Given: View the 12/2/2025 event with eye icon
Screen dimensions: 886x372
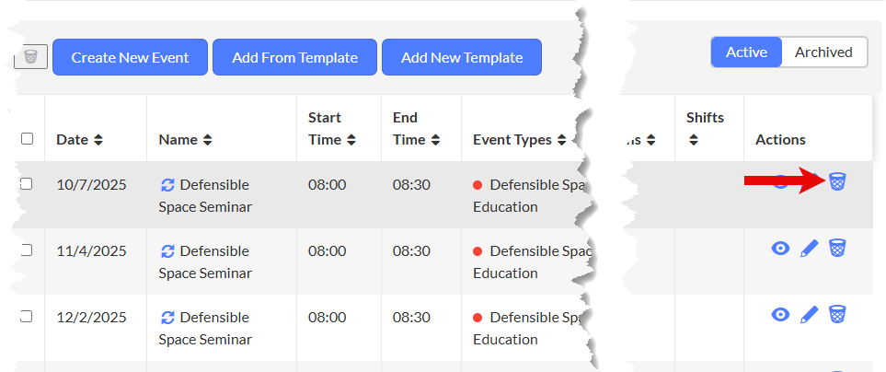Looking at the screenshot, I should (780, 314).
